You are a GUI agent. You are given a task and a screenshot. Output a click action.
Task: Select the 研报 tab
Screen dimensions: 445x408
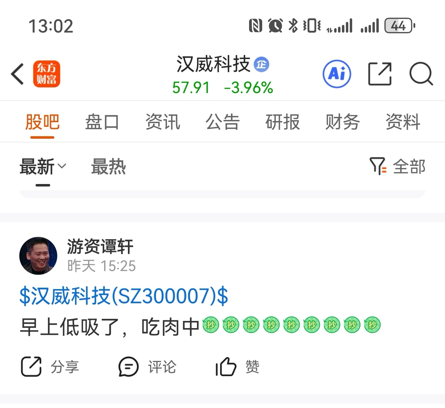[x=283, y=122]
